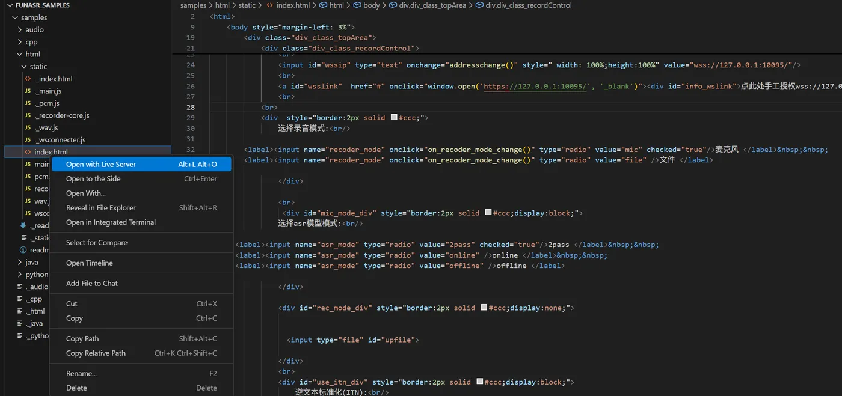Image resolution: width=842 pixels, height=396 pixels.
Task: Click the JS icon next to ._pcm.js
Action: click(x=28, y=103)
